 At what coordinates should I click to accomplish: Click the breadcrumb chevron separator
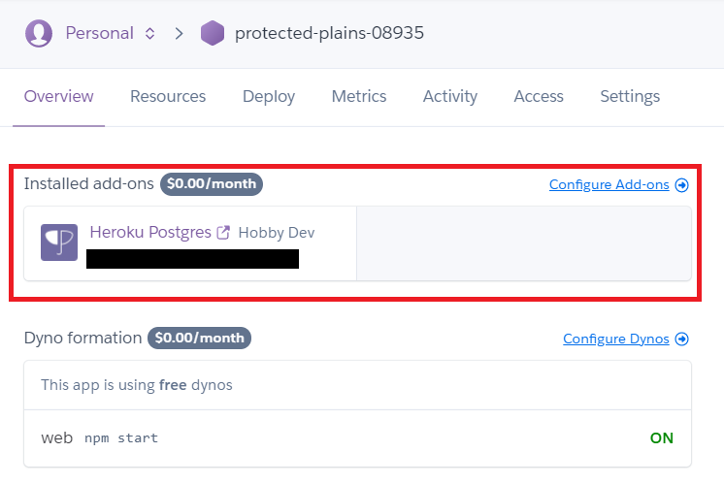(x=180, y=33)
